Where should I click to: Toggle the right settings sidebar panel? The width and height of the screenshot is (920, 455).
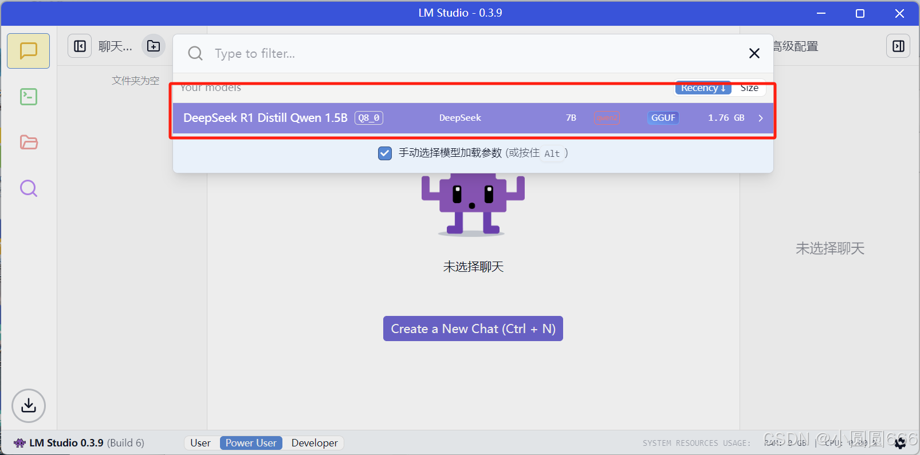point(898,46)
